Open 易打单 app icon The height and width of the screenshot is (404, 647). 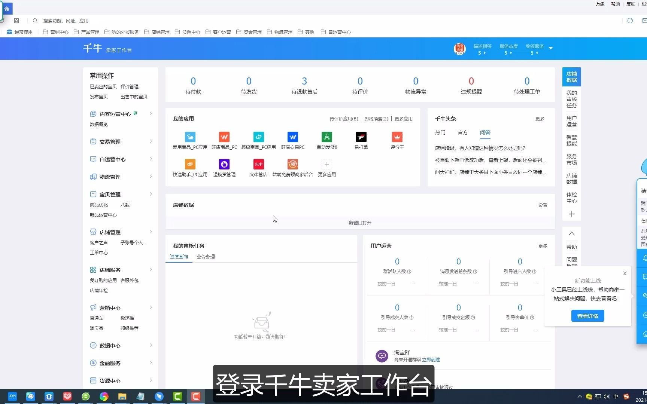[x=361, y=137]
